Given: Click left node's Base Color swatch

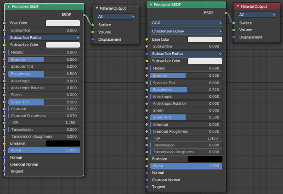Looking at the screenshot, I should (x=63, y=23).
